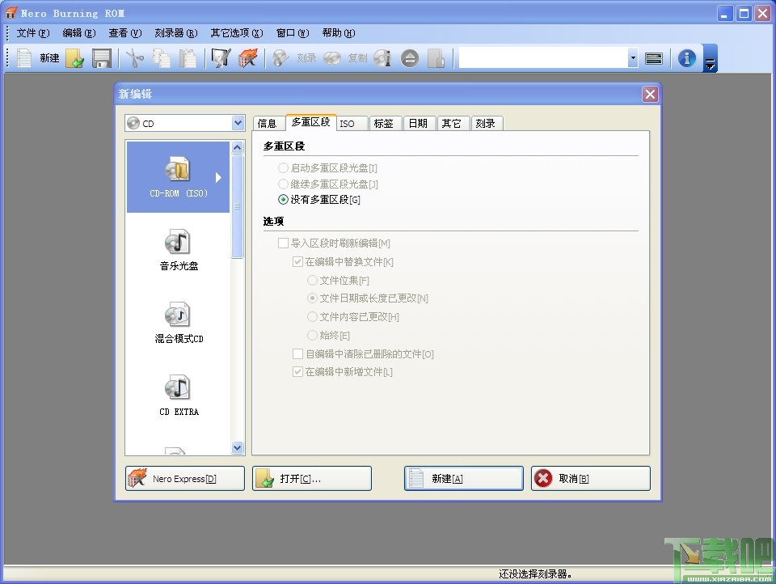Expand toolbar options arrow at far right
The height and width of the screenshot is (584, 776).
click(x=711, y=58)
